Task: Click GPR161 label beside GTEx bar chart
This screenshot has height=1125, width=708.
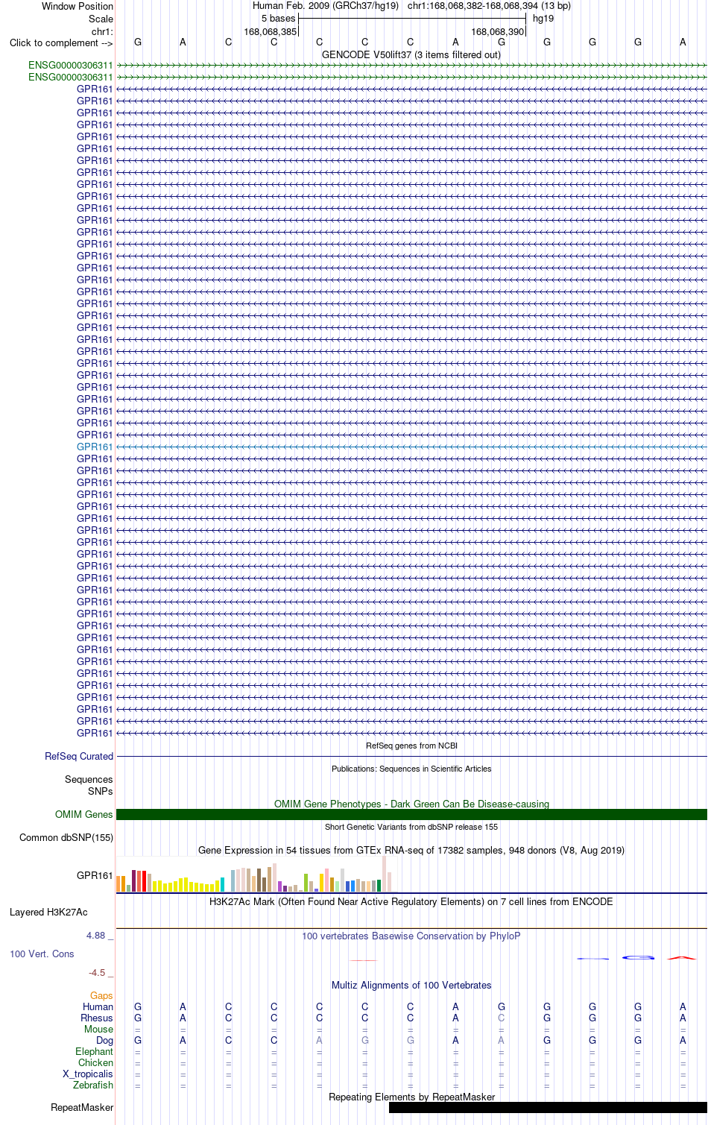Action: (x=95, y=875)
